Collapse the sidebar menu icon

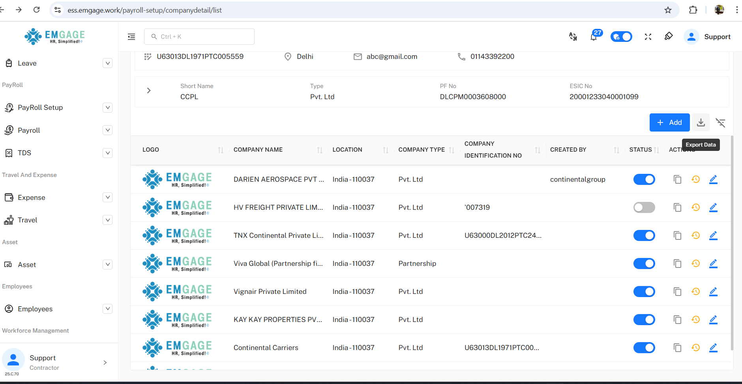tap(131, 37)
